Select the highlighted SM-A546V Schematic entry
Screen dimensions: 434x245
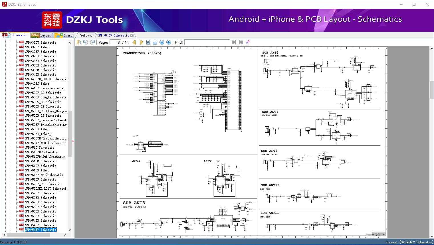point(41,230)
